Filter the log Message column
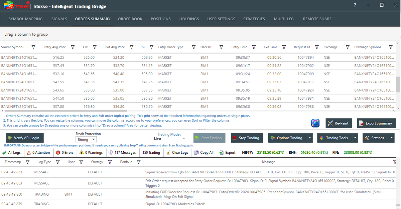Screen dimensions: 401x209 (x=395, y=162)
